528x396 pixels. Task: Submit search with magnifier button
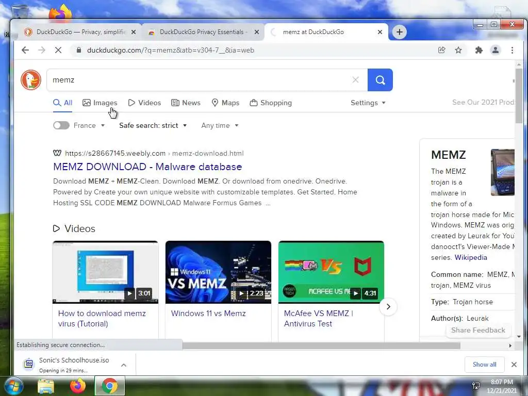380,80
